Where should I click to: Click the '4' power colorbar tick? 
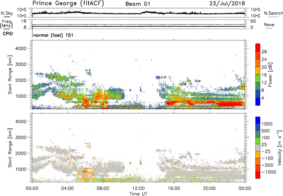click(262, 98)
